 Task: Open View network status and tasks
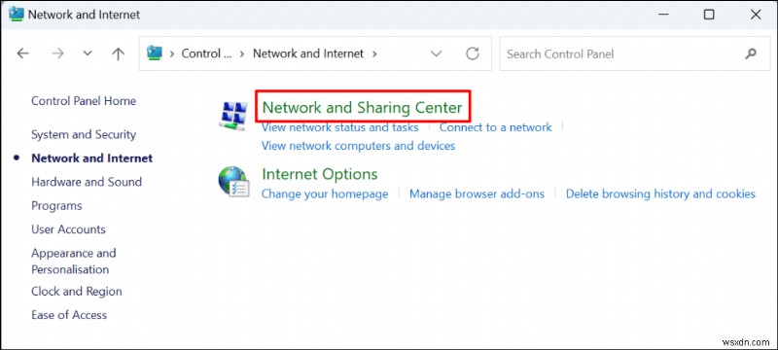point(339,127)
